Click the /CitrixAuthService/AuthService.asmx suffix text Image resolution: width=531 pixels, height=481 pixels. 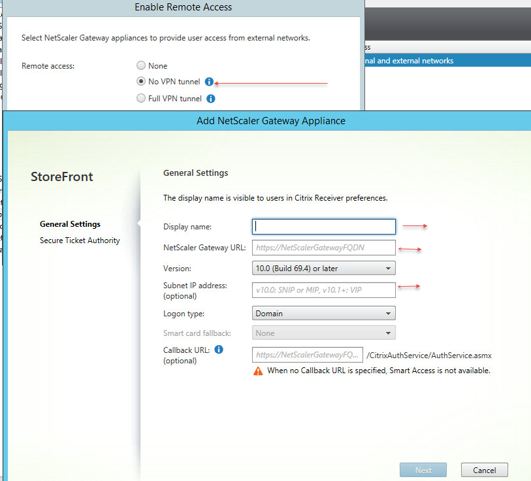429,356
